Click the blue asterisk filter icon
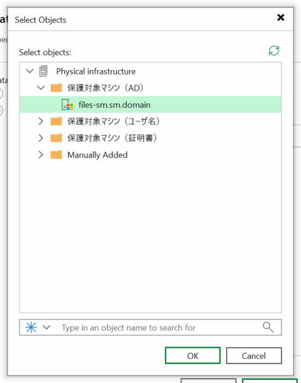Screen dimensions: 301x383 31,327
